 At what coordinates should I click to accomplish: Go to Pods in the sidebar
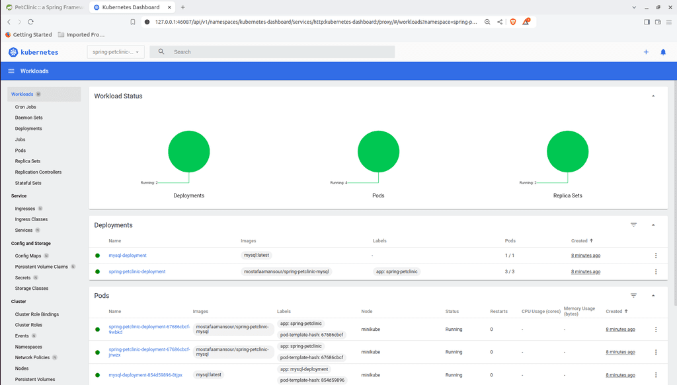point(20,151)
